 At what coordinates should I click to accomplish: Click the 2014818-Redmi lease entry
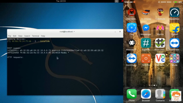(59, 53)
